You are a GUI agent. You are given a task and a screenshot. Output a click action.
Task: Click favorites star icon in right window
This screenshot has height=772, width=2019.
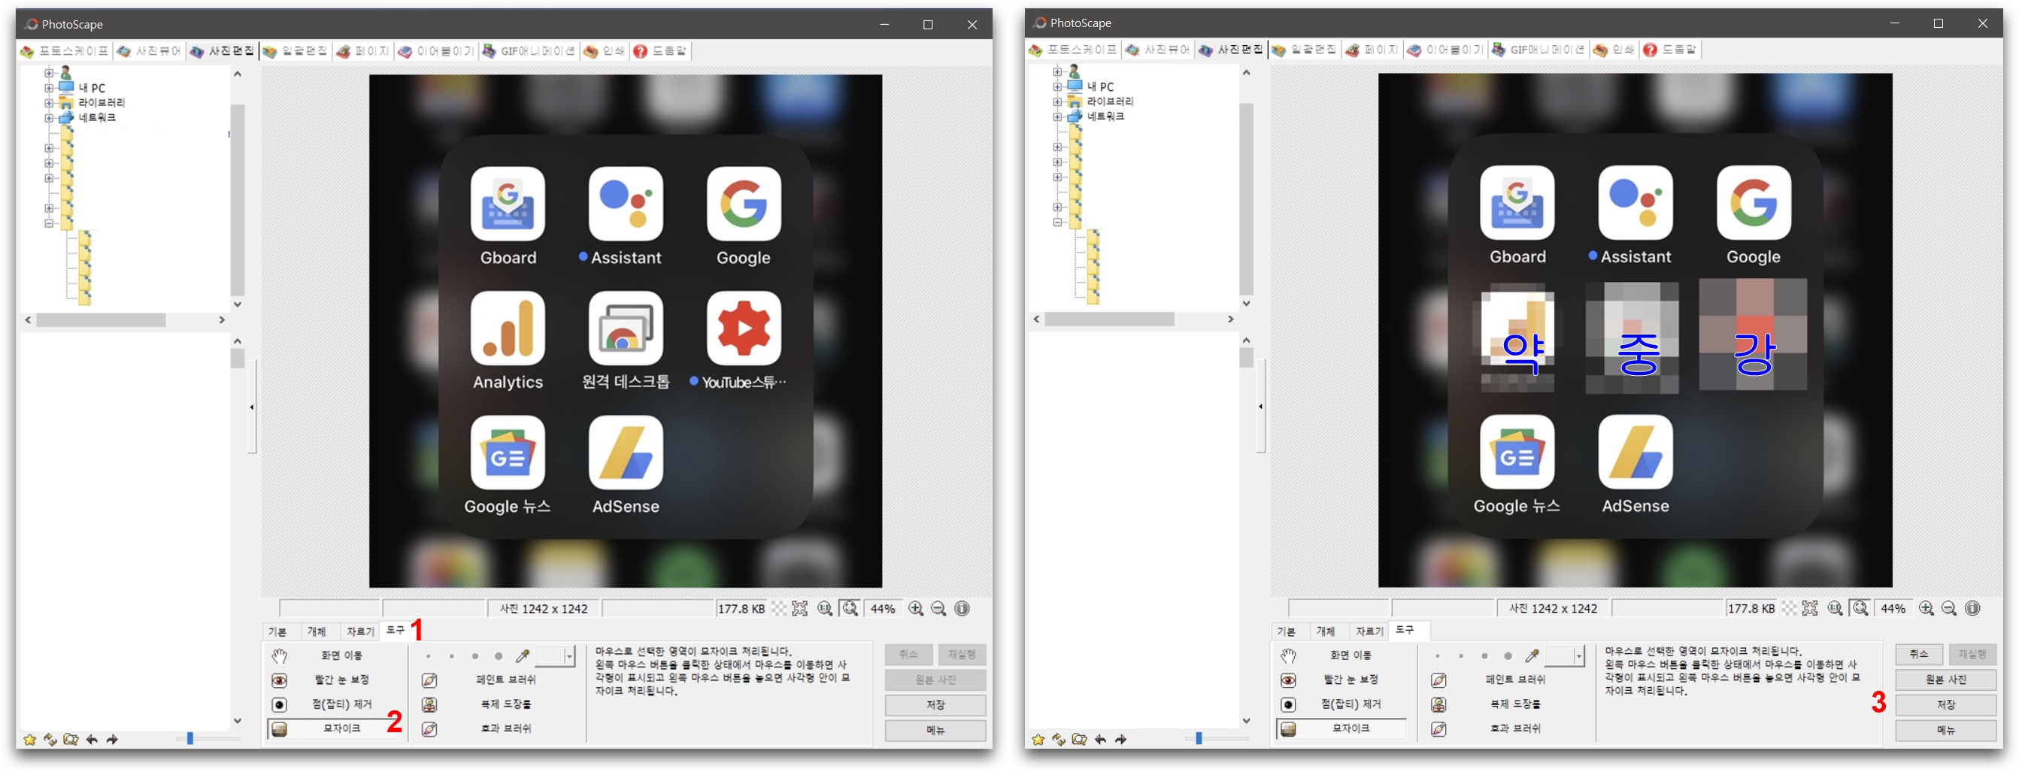pos(1038,739)
